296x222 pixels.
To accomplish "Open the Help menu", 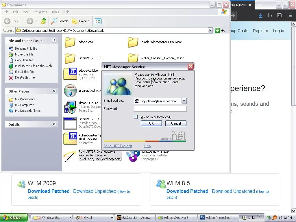I will (66, 12).
